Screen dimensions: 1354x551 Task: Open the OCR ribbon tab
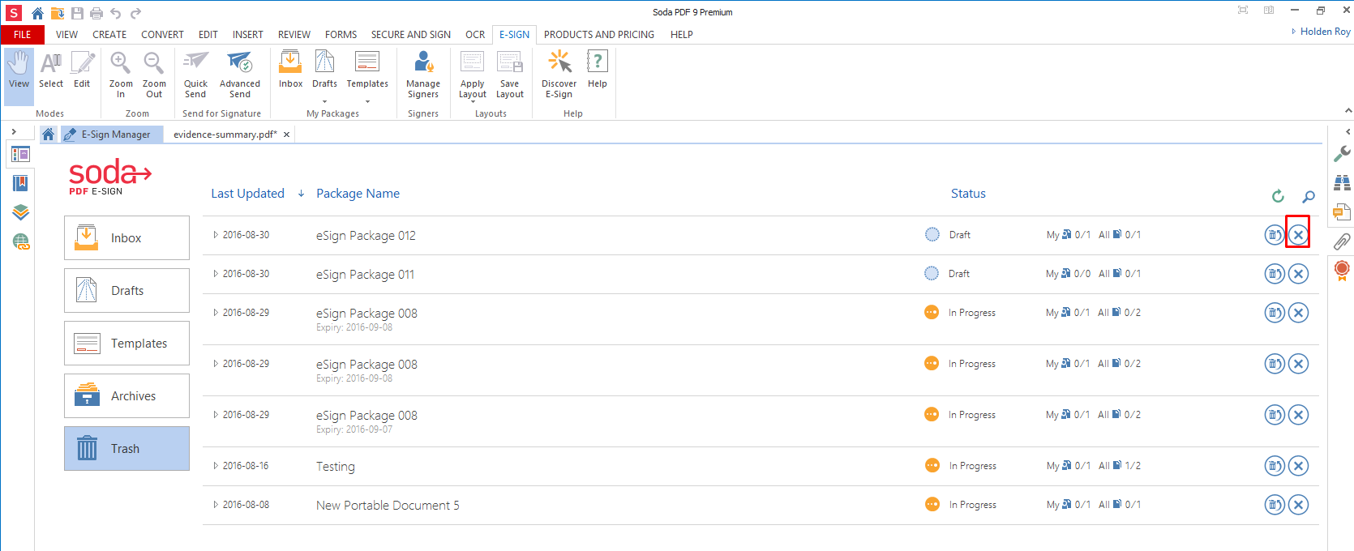tap(475, 35)
